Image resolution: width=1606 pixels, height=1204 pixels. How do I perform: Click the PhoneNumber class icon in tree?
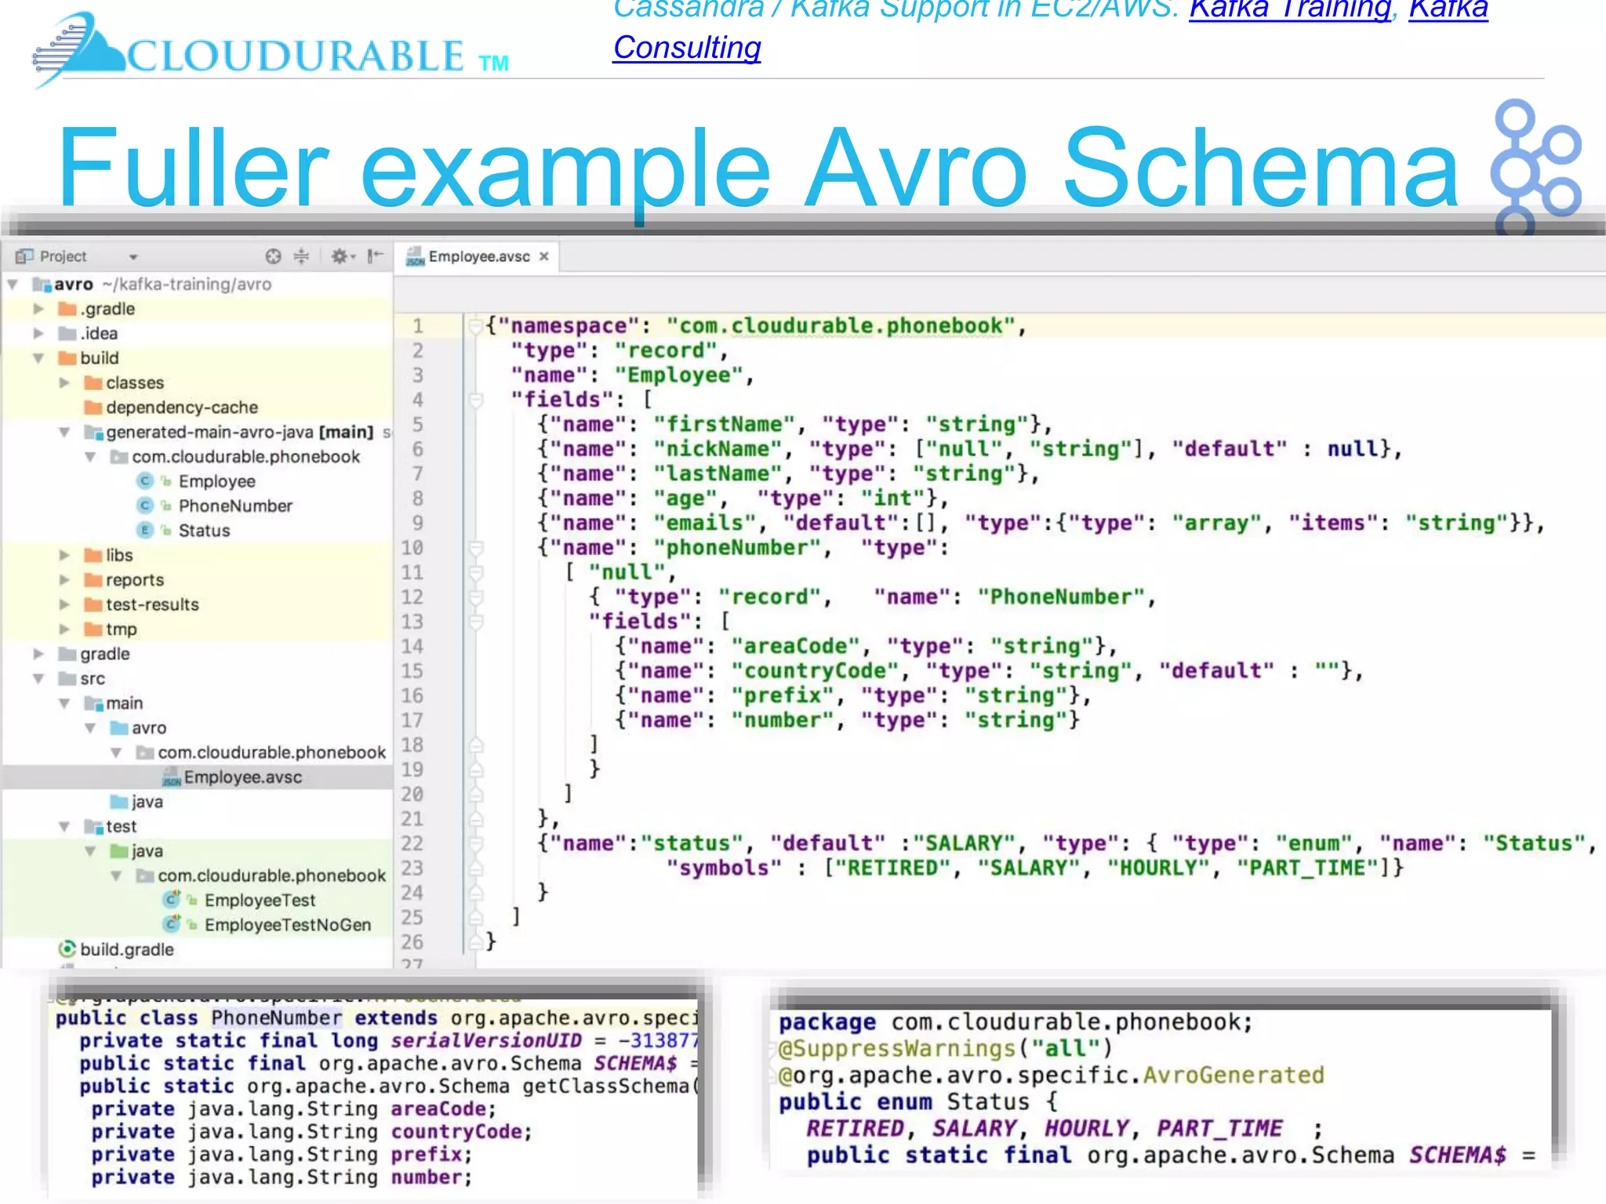coord(145,506)
